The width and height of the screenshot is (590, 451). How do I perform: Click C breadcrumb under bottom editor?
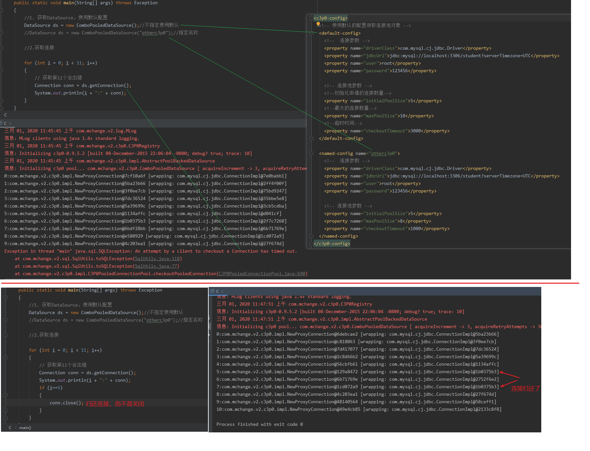pyautogui.click(x=10, y=427)
